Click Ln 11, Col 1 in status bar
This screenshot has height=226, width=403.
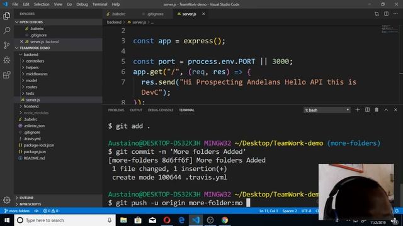268,211
